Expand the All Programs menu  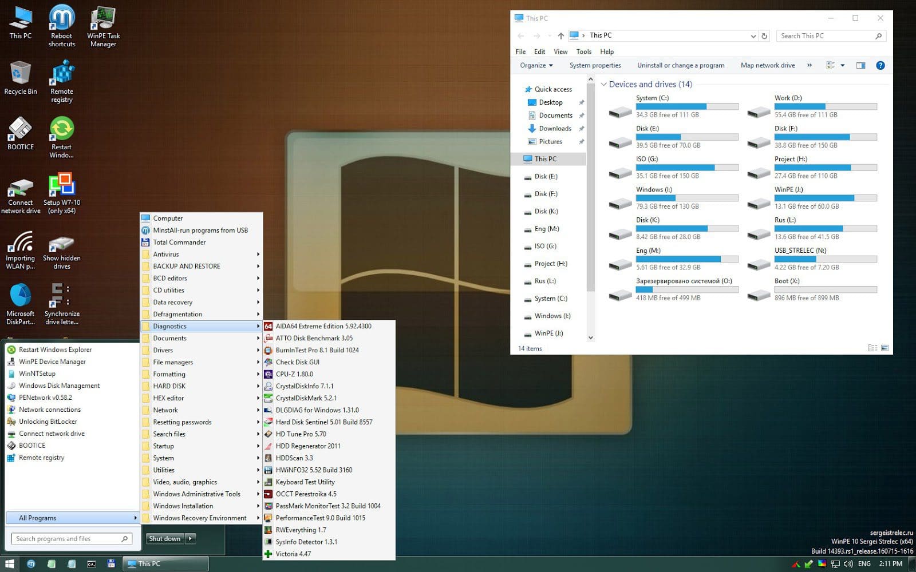(72, 518)
